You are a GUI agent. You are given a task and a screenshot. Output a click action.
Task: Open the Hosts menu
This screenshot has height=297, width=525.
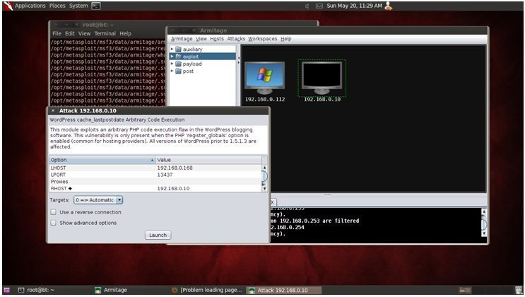coord(217,39)
